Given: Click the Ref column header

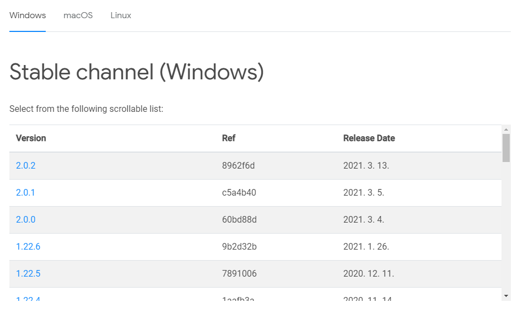Looking at the screenshot, I should (x=229, y=138).
